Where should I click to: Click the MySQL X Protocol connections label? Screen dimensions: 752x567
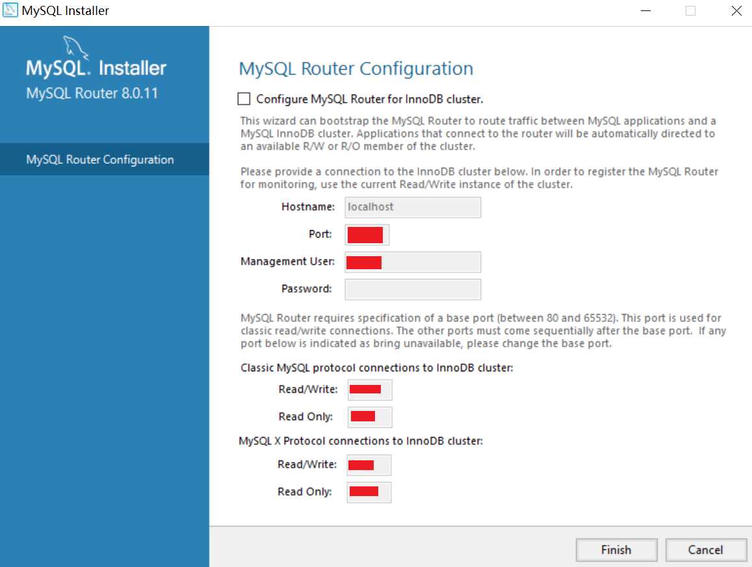361,441
